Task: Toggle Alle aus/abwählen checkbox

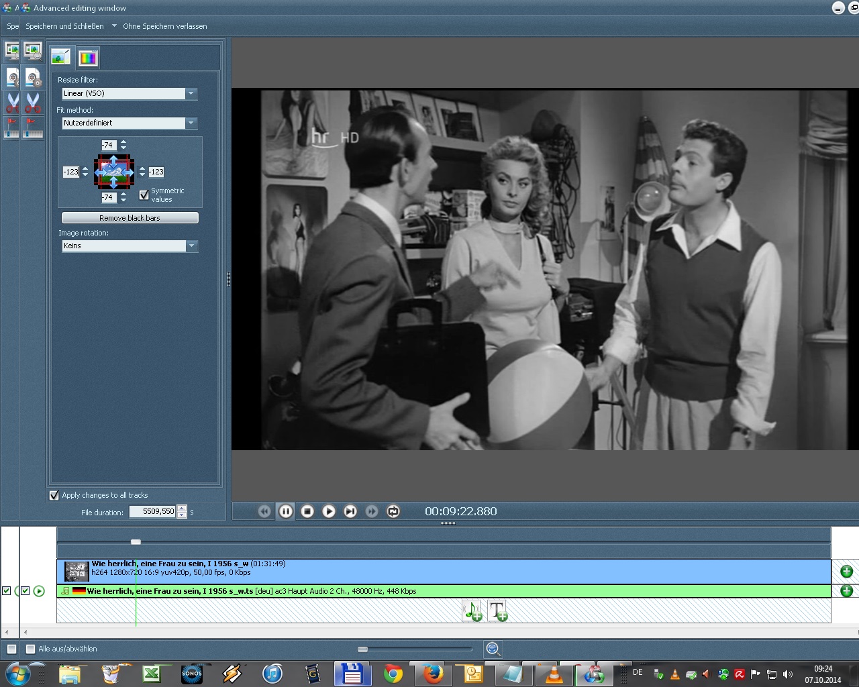Action: (x=30, y=649)
